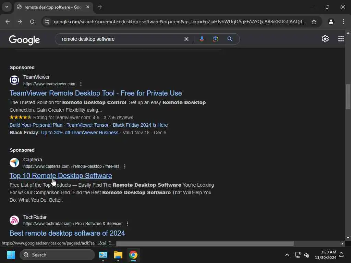Image resolution: width=351 pixels, height=263 pixels.
Task: Bookmark this page with the star icon
Action: (x=314, y=22)
